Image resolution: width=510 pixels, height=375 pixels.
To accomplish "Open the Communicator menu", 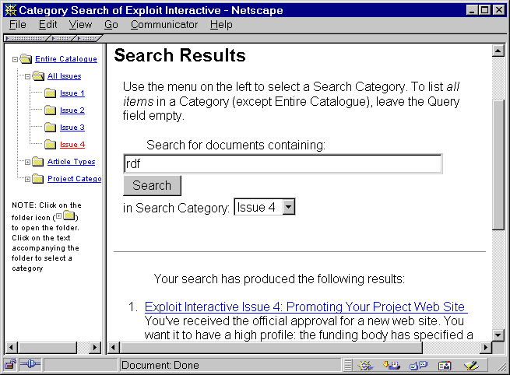I will point(164,25).
